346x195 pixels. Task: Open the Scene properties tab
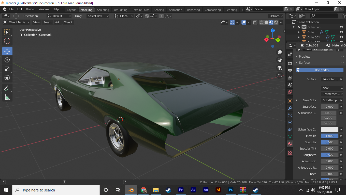click(x=290, y=85)
